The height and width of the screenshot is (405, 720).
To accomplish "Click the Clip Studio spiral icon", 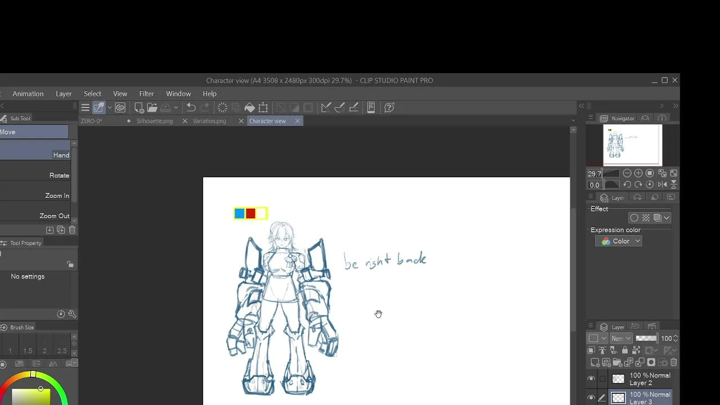I will point(120,107).
